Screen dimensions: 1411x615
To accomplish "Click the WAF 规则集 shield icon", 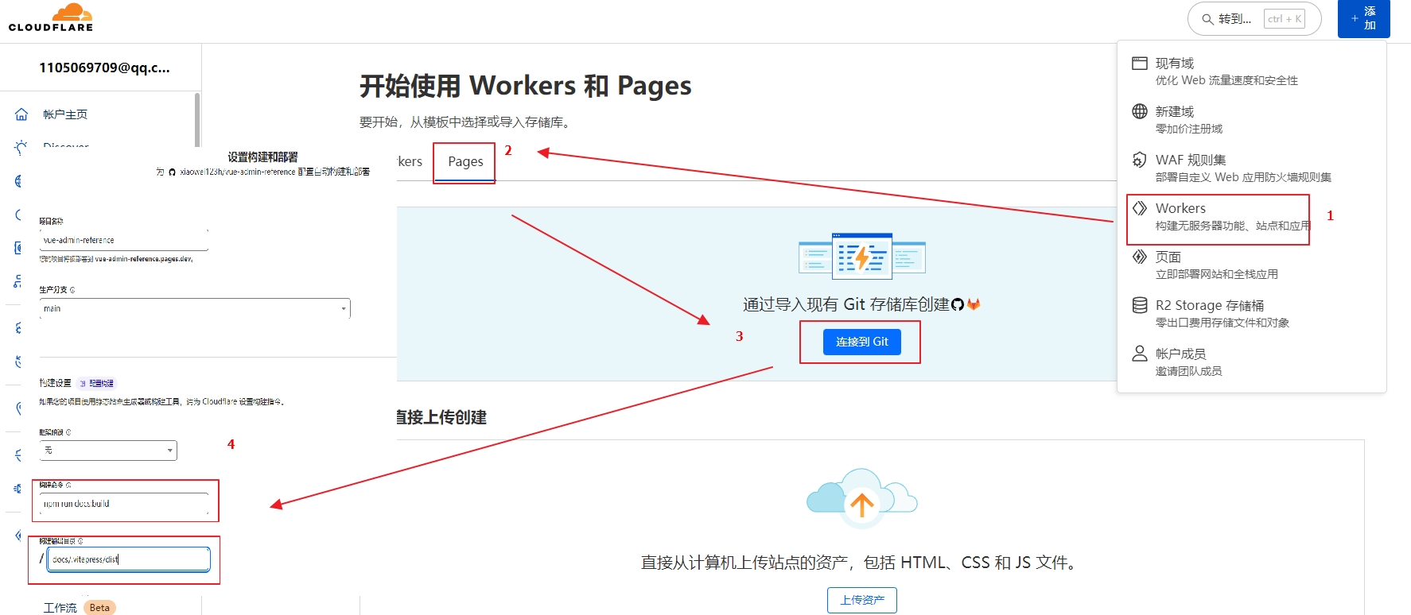I will click(1140, 160).
